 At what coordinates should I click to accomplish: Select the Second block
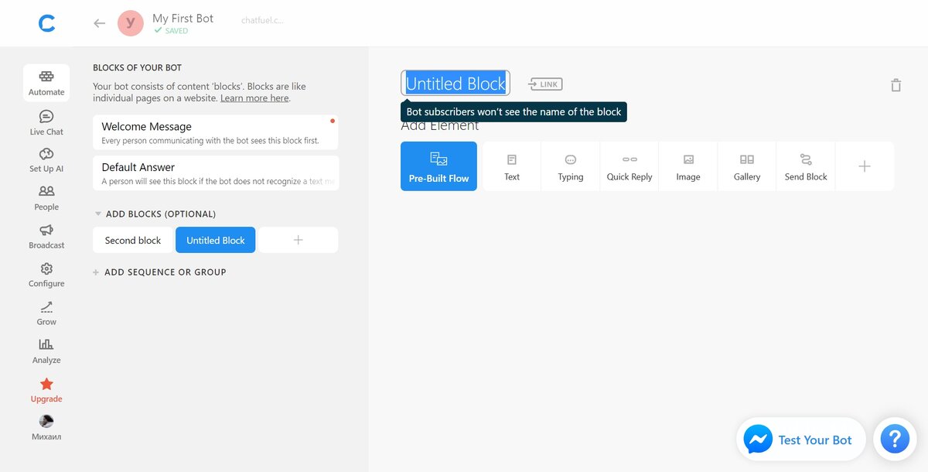(x=133, y=240)
